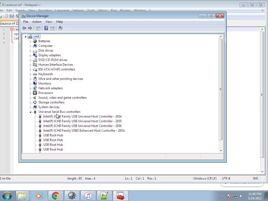Open the File menu in Device Manager

click(26, 22)
